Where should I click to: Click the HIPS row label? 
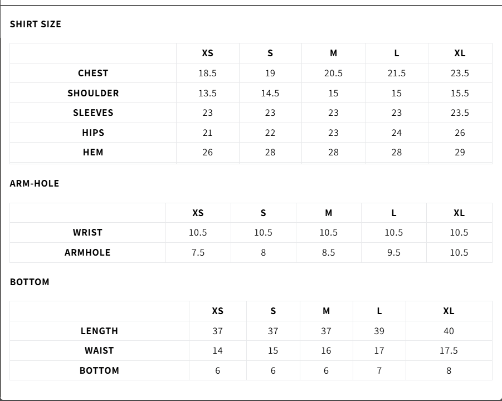93,133
